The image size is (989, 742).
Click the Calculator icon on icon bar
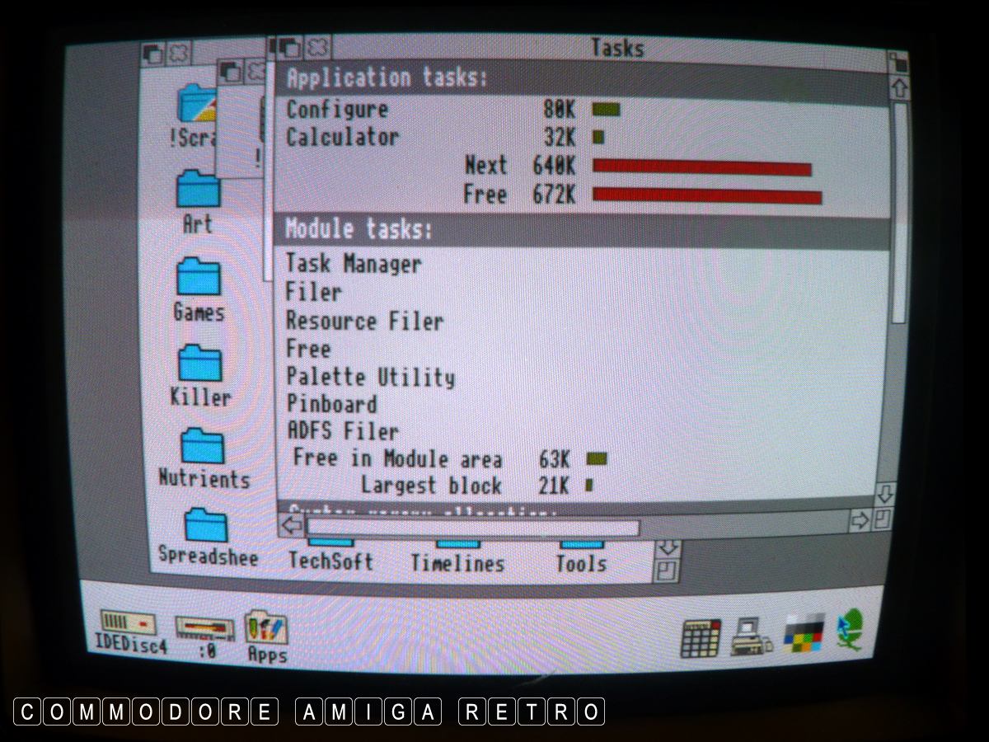[x=701, y=637]
